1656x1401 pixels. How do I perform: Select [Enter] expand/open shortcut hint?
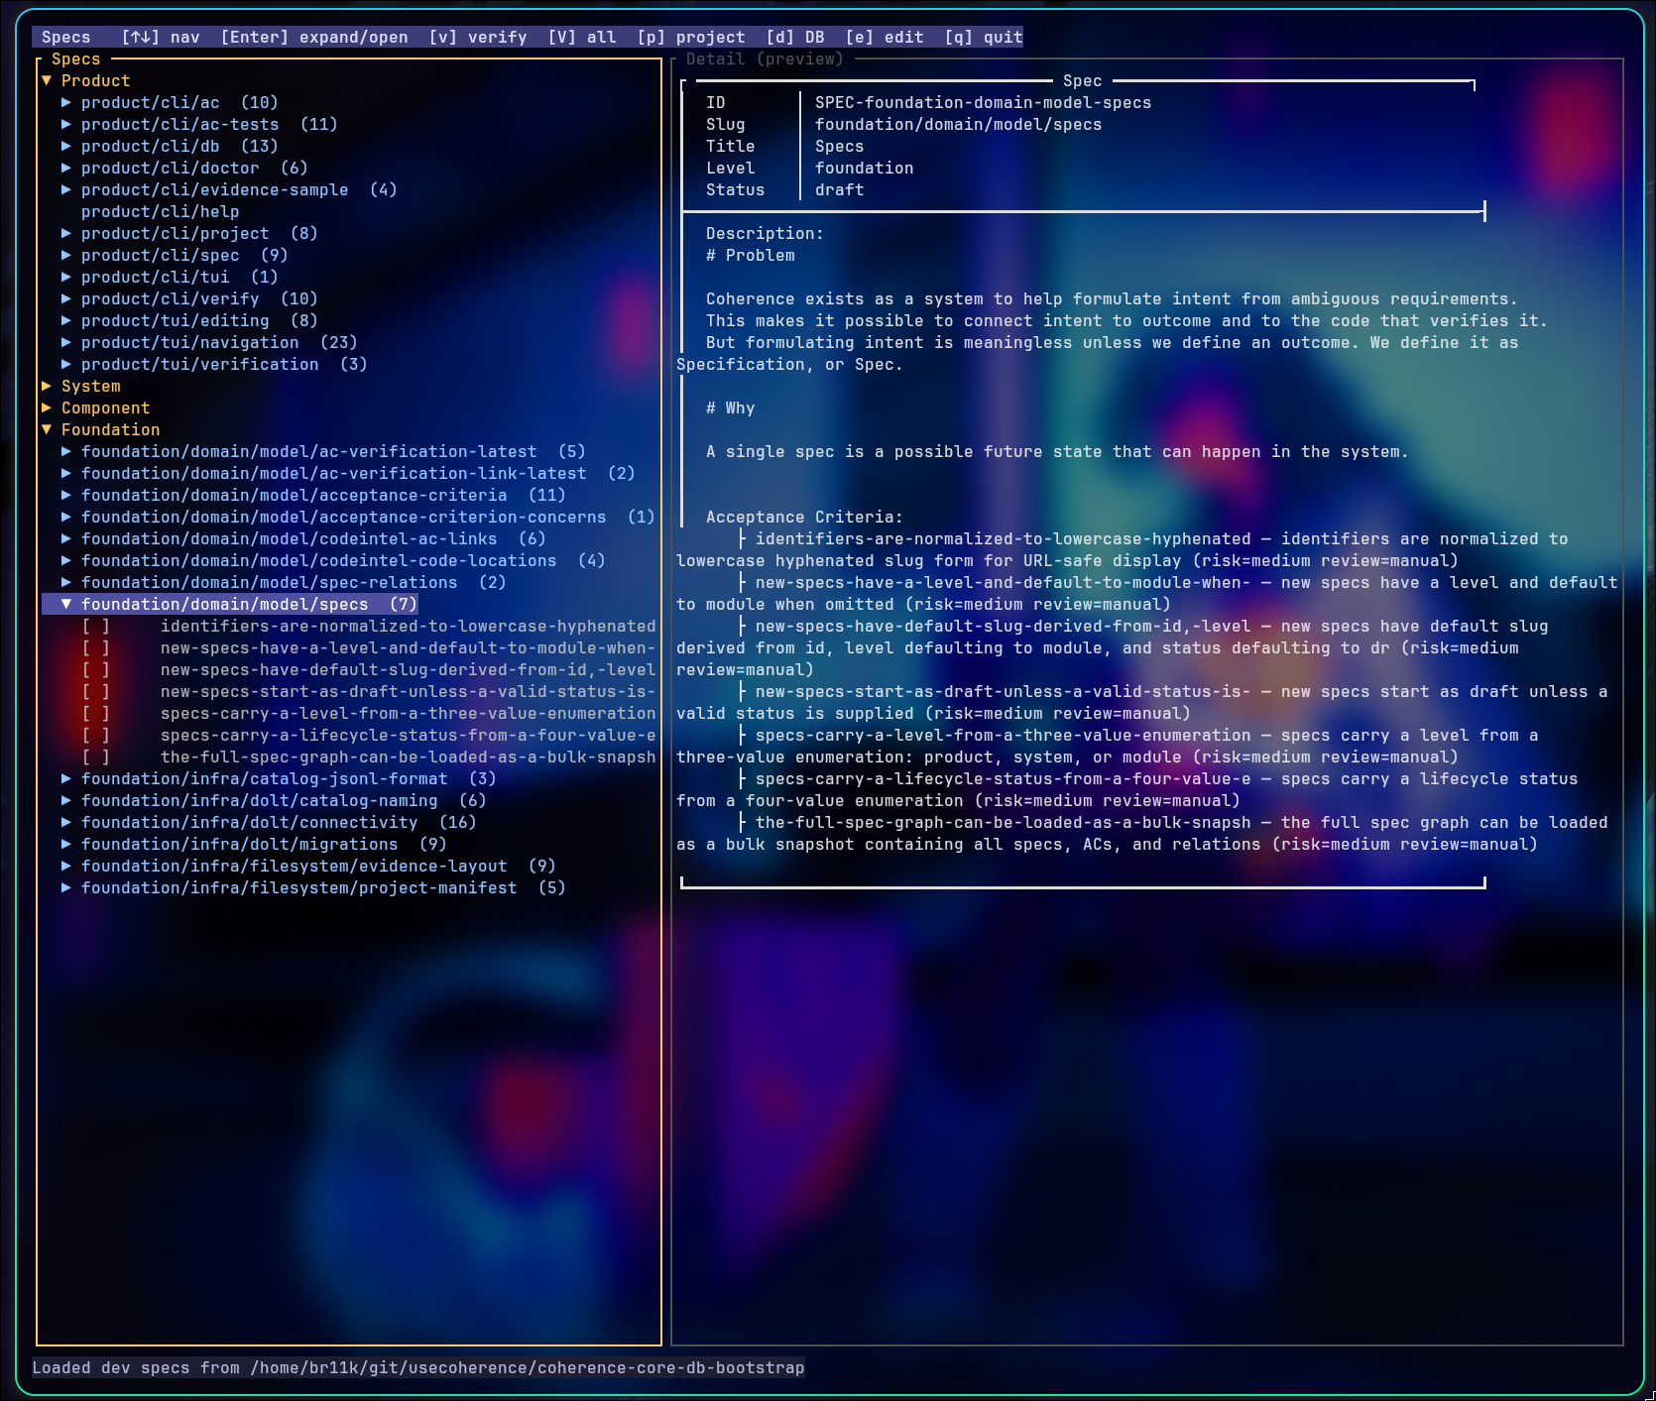314,37
